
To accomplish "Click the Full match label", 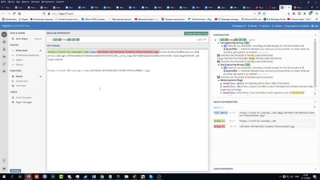I will point(220,112).
